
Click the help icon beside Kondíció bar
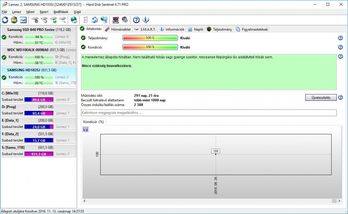[x=341, y=47]
